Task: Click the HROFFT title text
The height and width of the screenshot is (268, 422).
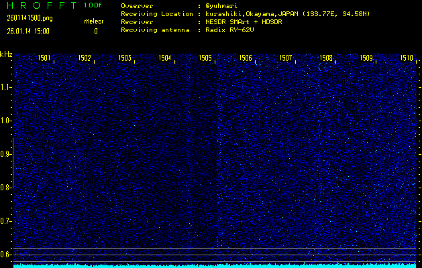Action: coord(42,5)
